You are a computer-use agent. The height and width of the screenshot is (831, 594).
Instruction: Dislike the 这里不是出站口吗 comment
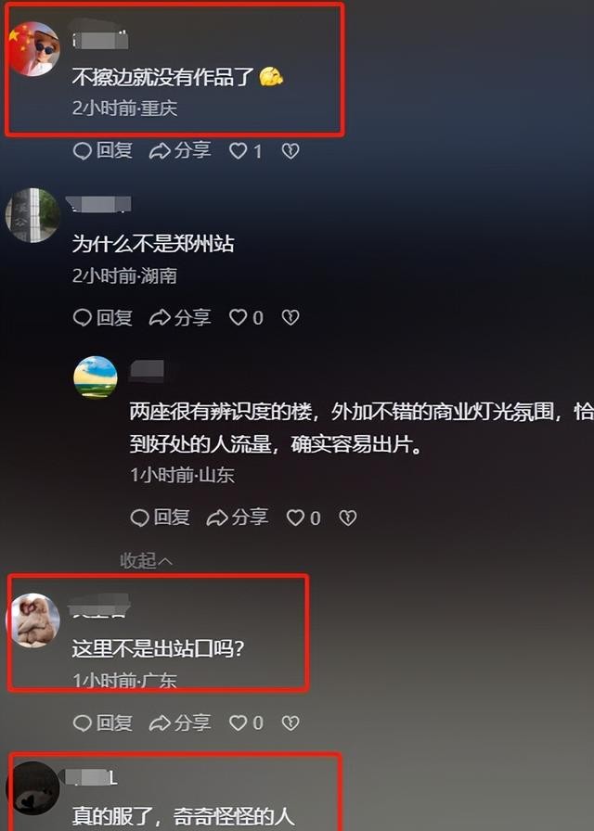(x=291, y=722)
